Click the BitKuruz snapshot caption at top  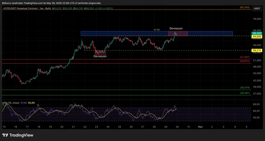(x=51, y=3)
